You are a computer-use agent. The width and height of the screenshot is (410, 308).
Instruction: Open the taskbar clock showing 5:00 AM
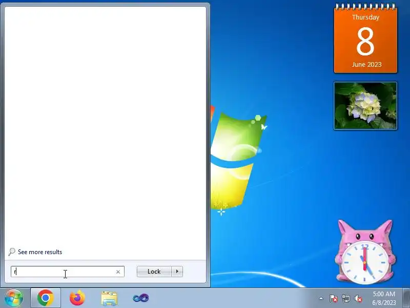click(x=384, y=298)
